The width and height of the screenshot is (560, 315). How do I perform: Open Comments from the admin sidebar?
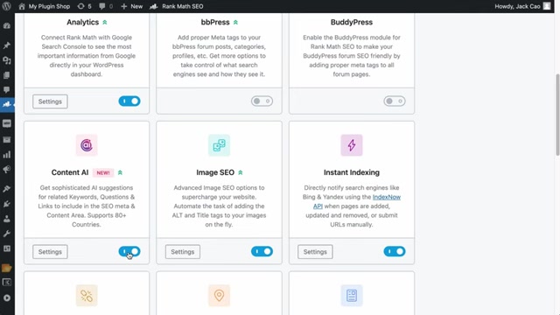pyautogui.click(x=6, y=89)
